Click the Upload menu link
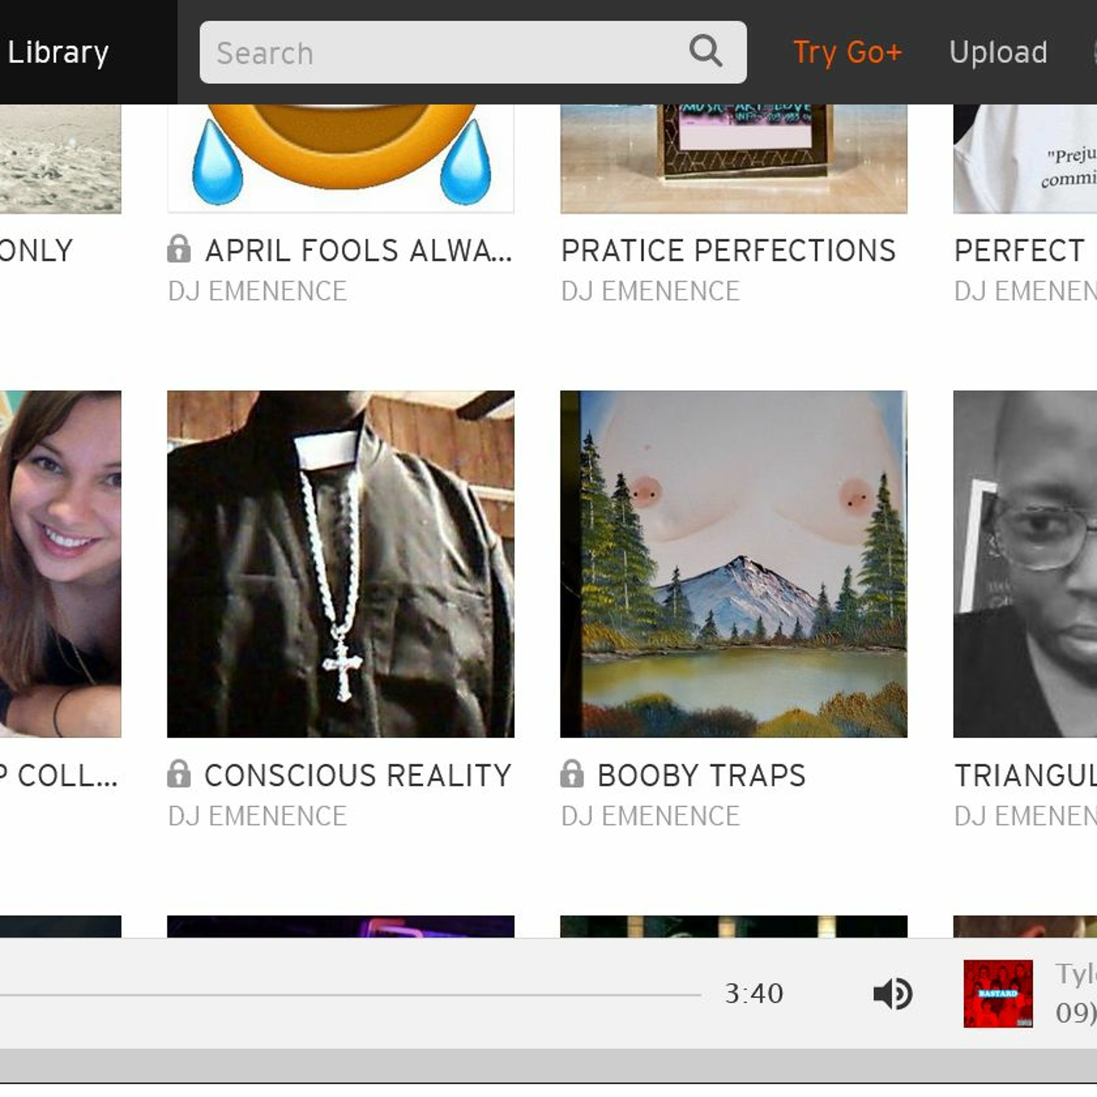1097x1097 pixels. pyautogui.click(x=998, y=52)
